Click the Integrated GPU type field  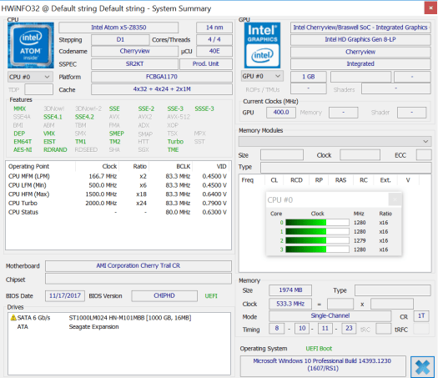[x=360, y=64]
